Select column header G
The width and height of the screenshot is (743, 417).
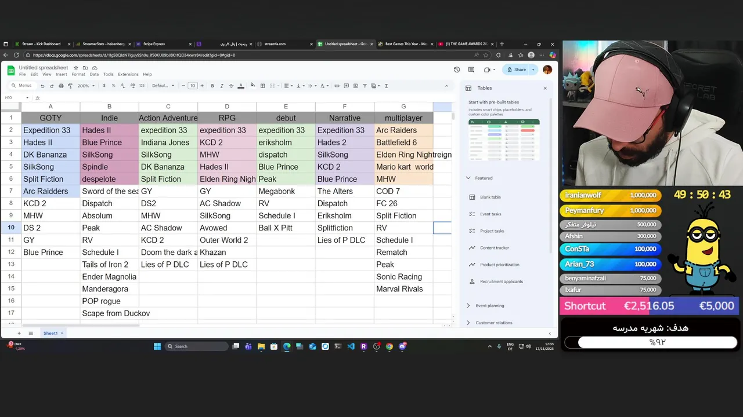(x=403, y=107)
